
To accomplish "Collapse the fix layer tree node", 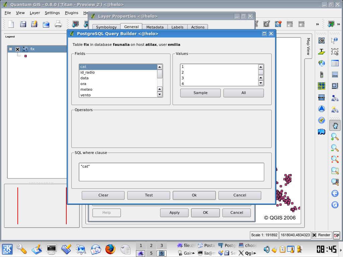I will (10, 49).
